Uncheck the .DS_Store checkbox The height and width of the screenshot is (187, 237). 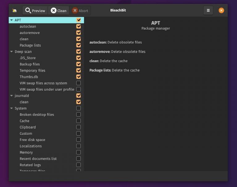(79, 58)
